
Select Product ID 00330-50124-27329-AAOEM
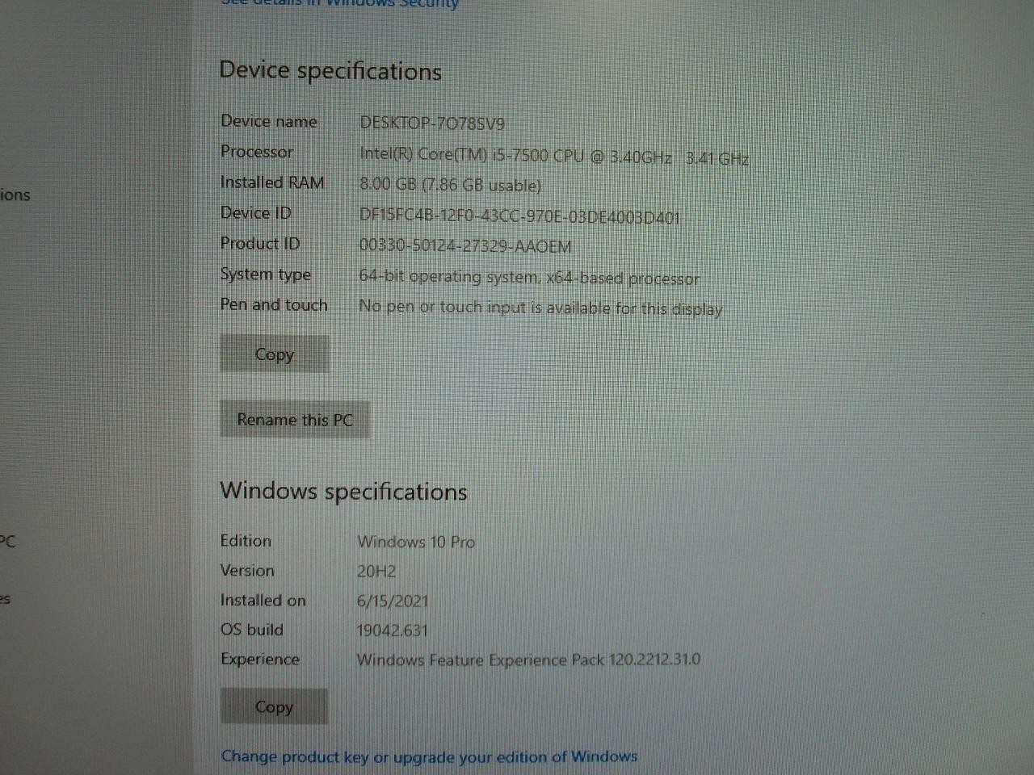point(465,246)
